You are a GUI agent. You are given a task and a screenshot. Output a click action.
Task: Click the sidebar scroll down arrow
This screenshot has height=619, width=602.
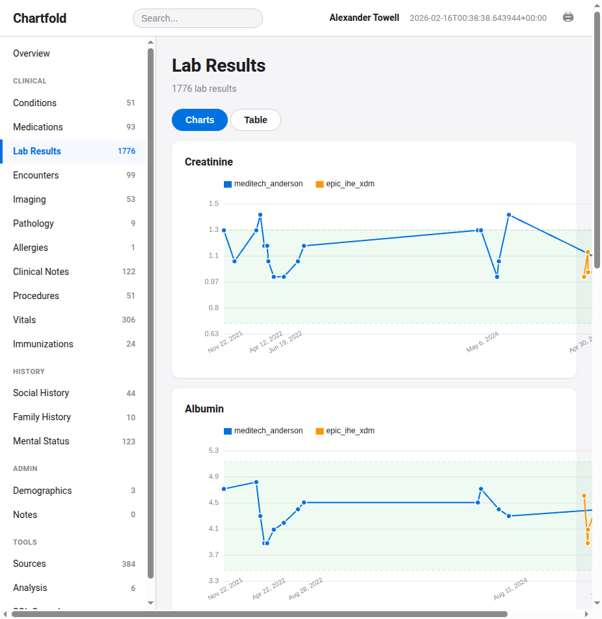(151, 603)
